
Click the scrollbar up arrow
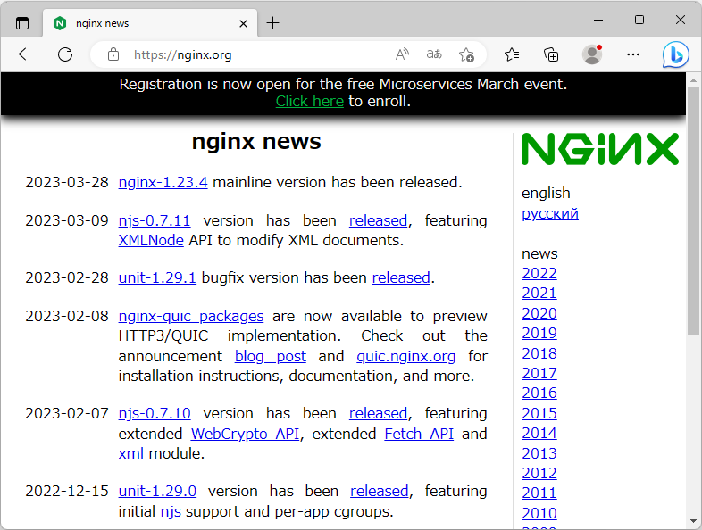693,81
